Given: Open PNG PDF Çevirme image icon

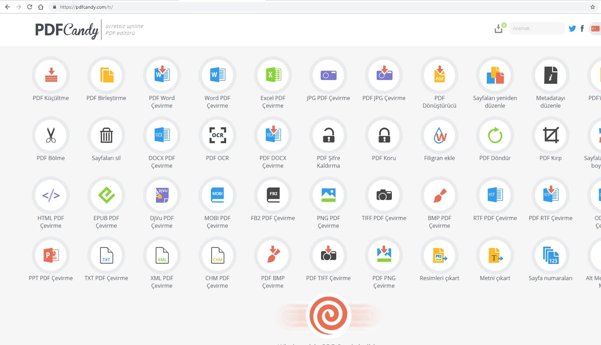Looking at the screenshot, I should (x=328, y=195).
